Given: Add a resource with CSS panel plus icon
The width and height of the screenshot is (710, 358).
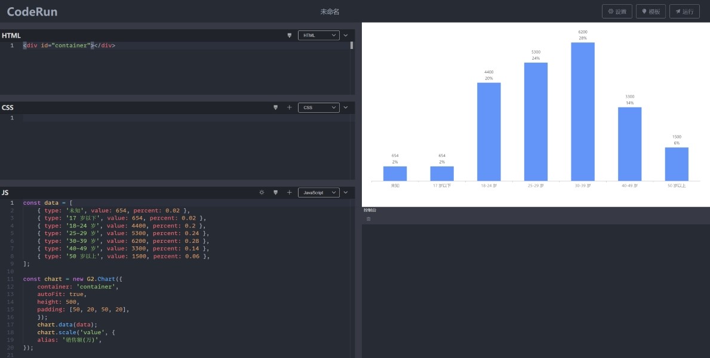Looking at the screenshot, I should pyautogui.click(x=290, y=107).
